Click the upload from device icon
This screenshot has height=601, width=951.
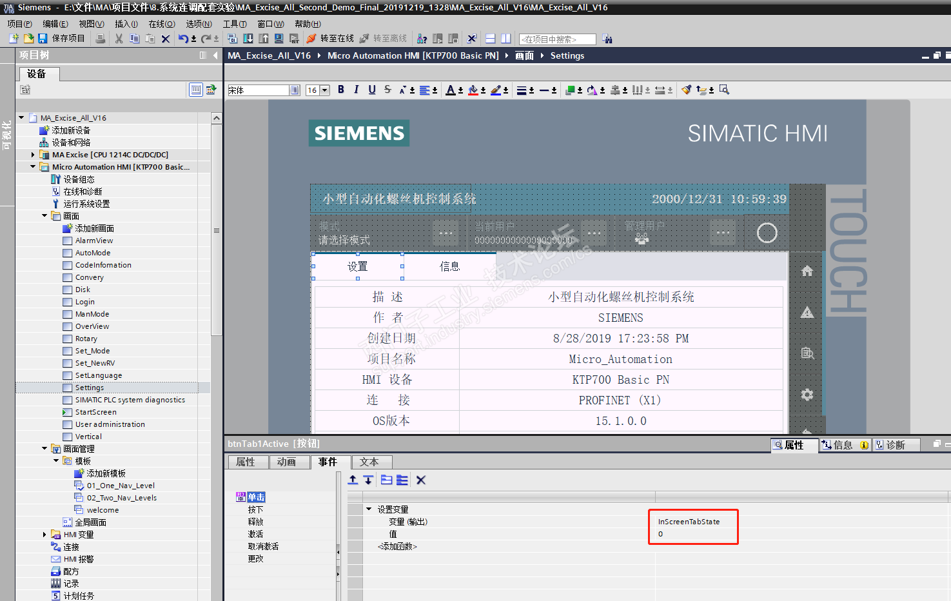coord(264,39)
